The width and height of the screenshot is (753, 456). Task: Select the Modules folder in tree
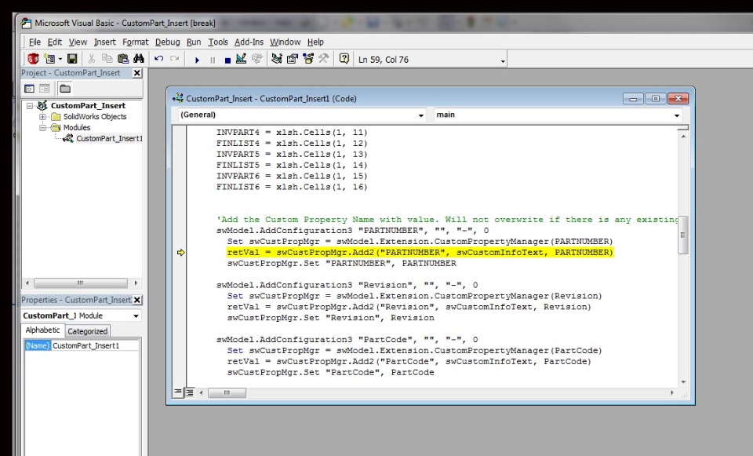[x=77, y=128]
